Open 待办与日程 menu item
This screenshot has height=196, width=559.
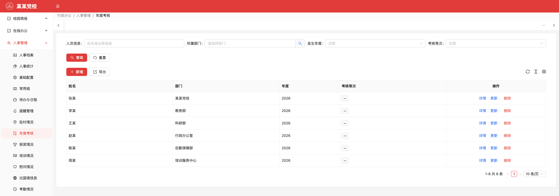[26, 100]
